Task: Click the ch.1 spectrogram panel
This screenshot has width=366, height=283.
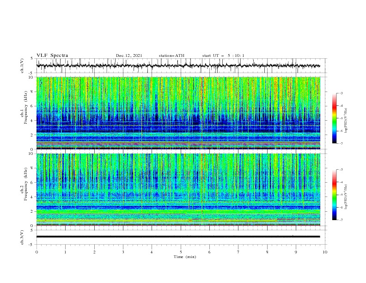Action: pyautogui.click(x=178, y=113)
